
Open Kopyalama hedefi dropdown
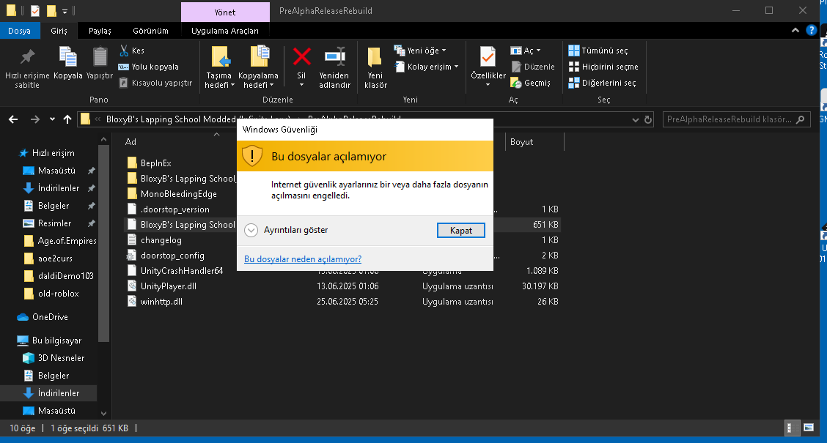258,67
